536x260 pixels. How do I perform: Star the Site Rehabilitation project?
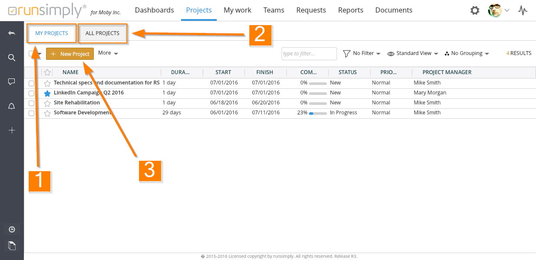tap(47, 103)
